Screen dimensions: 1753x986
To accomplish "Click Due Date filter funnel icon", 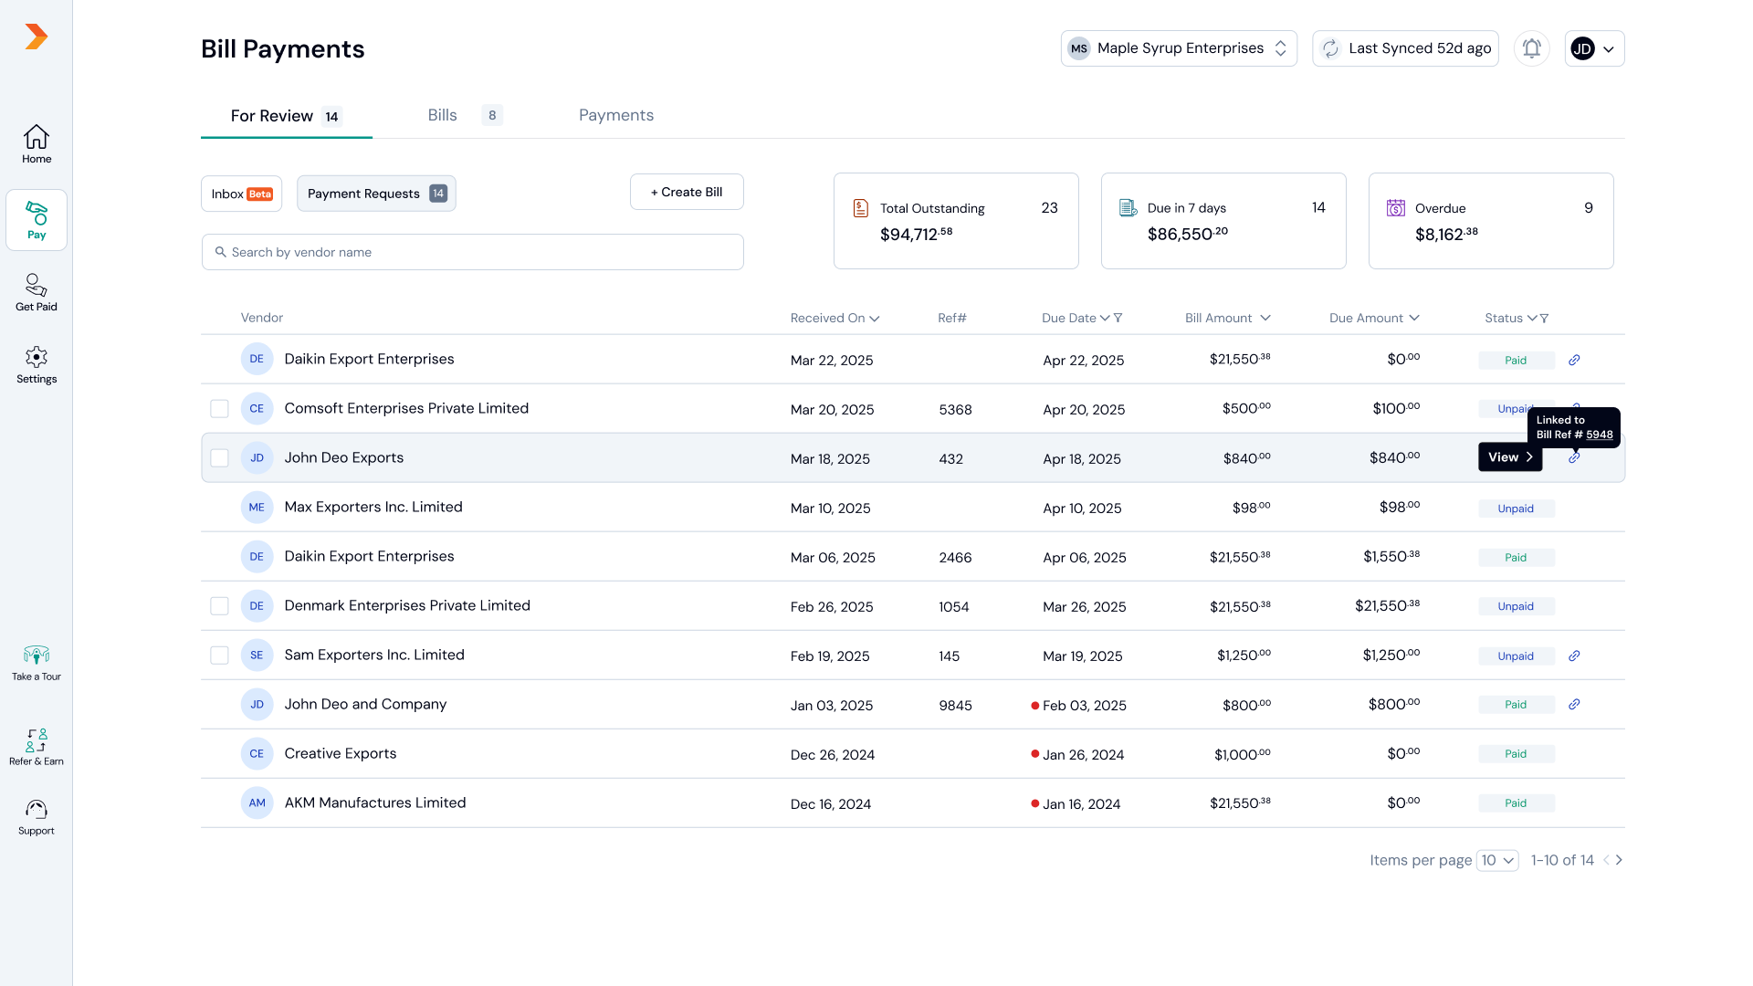I will 1118,318.
